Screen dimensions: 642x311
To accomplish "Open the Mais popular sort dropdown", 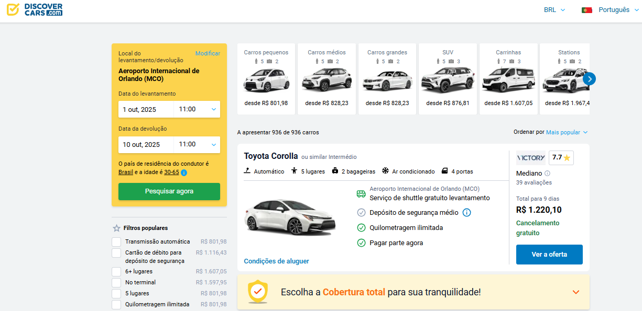I will coord(567,132).
